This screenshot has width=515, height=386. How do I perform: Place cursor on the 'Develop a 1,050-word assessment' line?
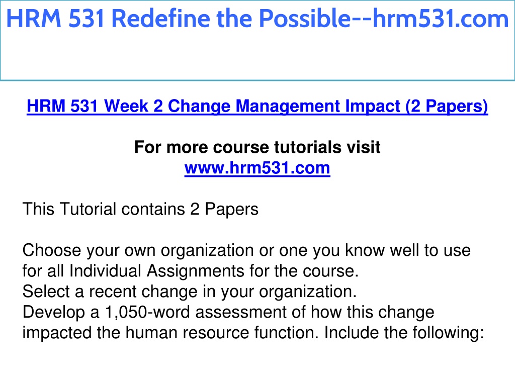[x=228, y=312]
